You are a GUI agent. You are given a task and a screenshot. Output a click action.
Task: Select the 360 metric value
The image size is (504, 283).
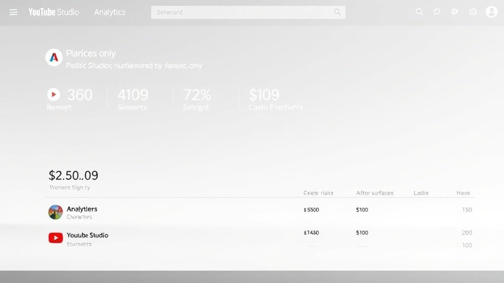80,95
